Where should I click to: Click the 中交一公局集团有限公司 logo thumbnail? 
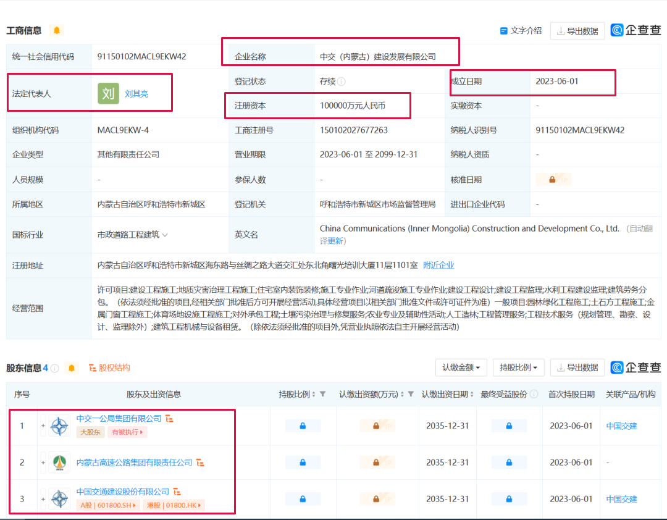click(59, 426)
